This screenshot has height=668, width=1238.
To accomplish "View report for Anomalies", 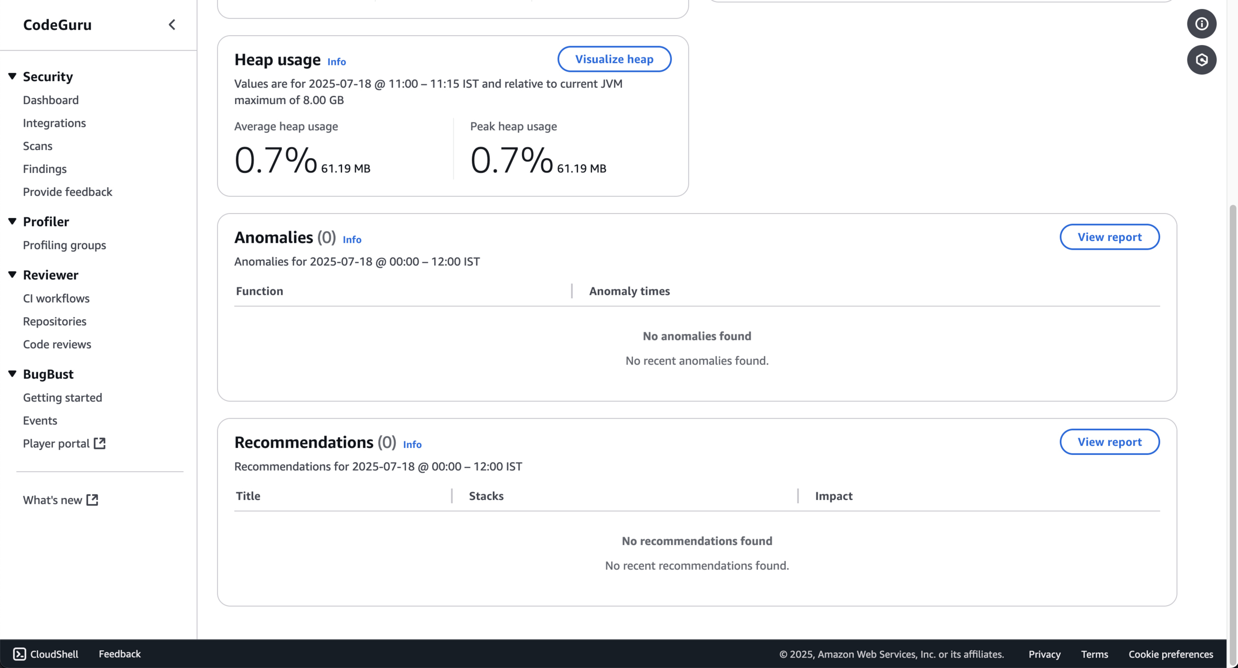I will click(1109, 237).
